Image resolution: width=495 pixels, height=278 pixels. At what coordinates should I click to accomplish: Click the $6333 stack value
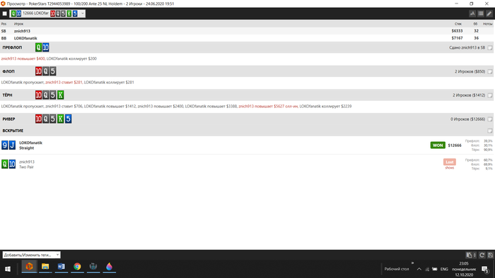[457, 31]
